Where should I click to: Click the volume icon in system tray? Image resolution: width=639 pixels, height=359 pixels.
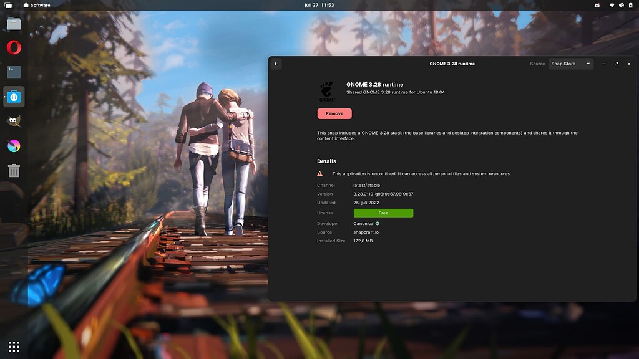(620, 5)
